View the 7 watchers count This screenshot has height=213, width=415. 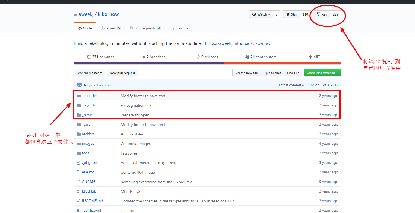click(277, 14)
